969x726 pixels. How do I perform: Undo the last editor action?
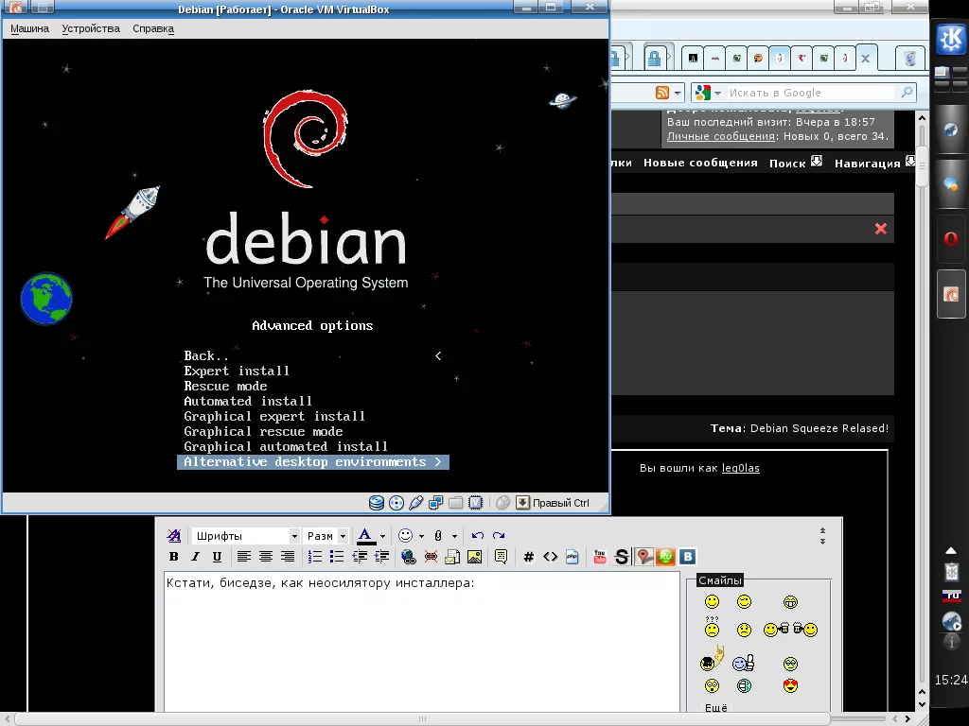click(x=478, y=535)
